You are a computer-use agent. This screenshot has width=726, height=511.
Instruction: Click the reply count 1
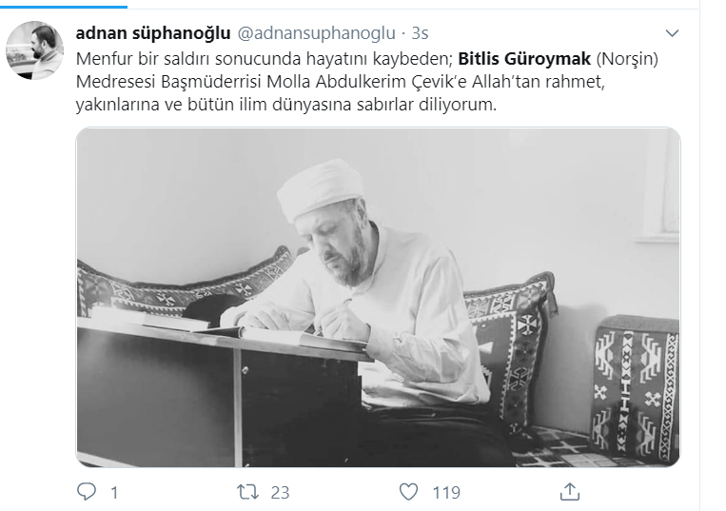(114, 493)
